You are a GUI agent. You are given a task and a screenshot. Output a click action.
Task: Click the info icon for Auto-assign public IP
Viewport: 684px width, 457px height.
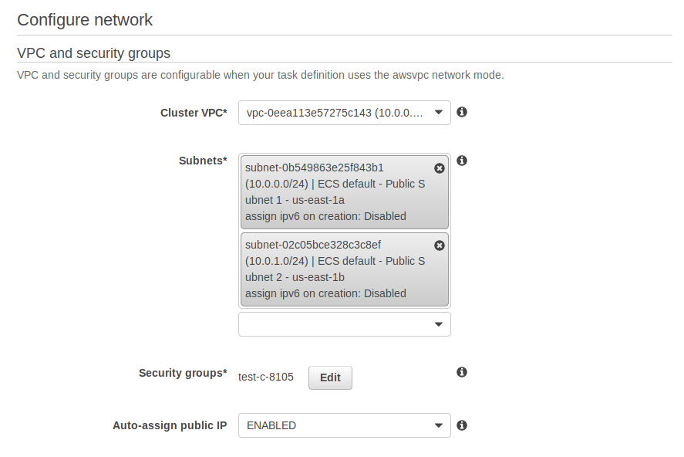click(462, 425)
